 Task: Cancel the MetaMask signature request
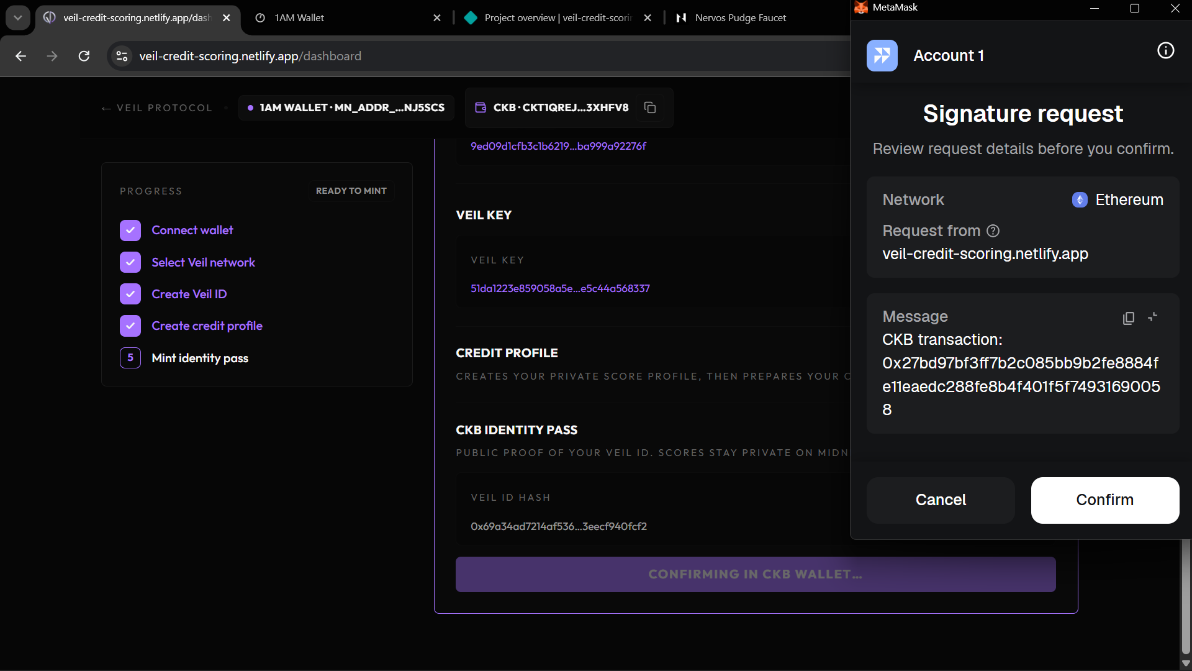pos(941,500)
